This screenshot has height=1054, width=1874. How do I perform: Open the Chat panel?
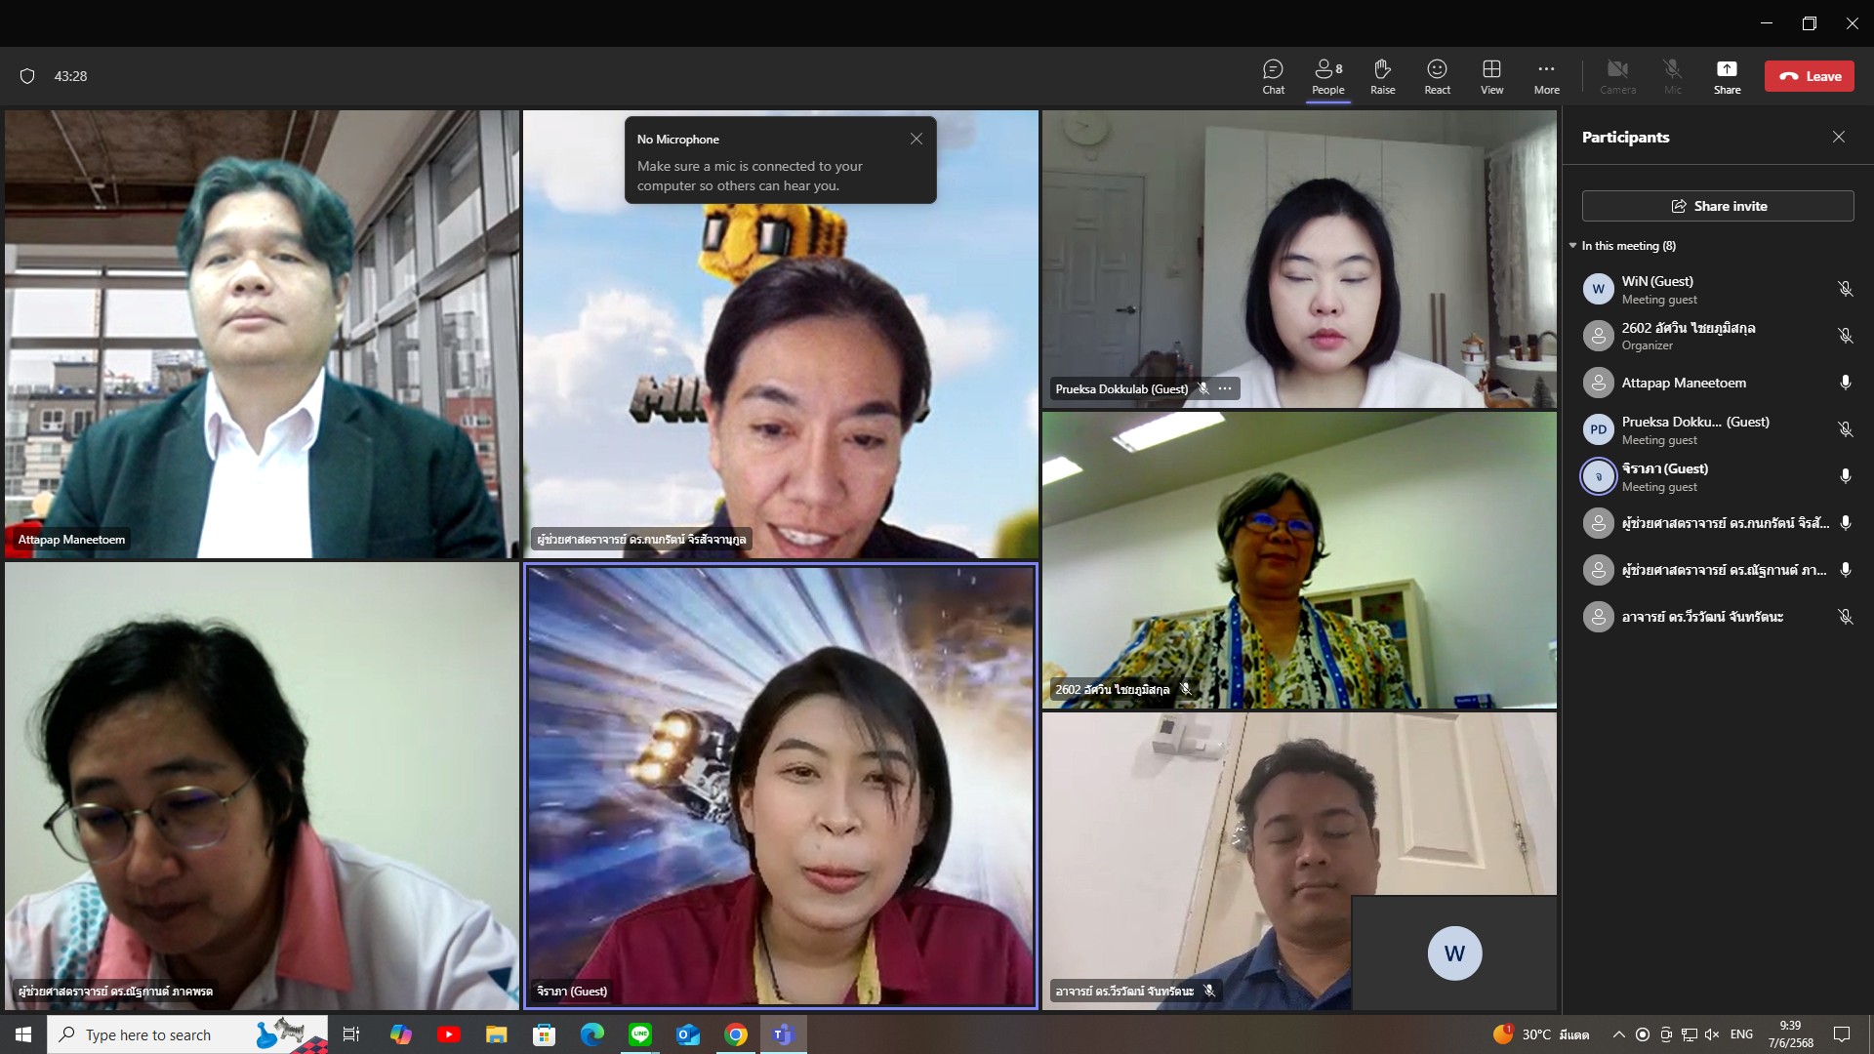[x=1273, y=76]
